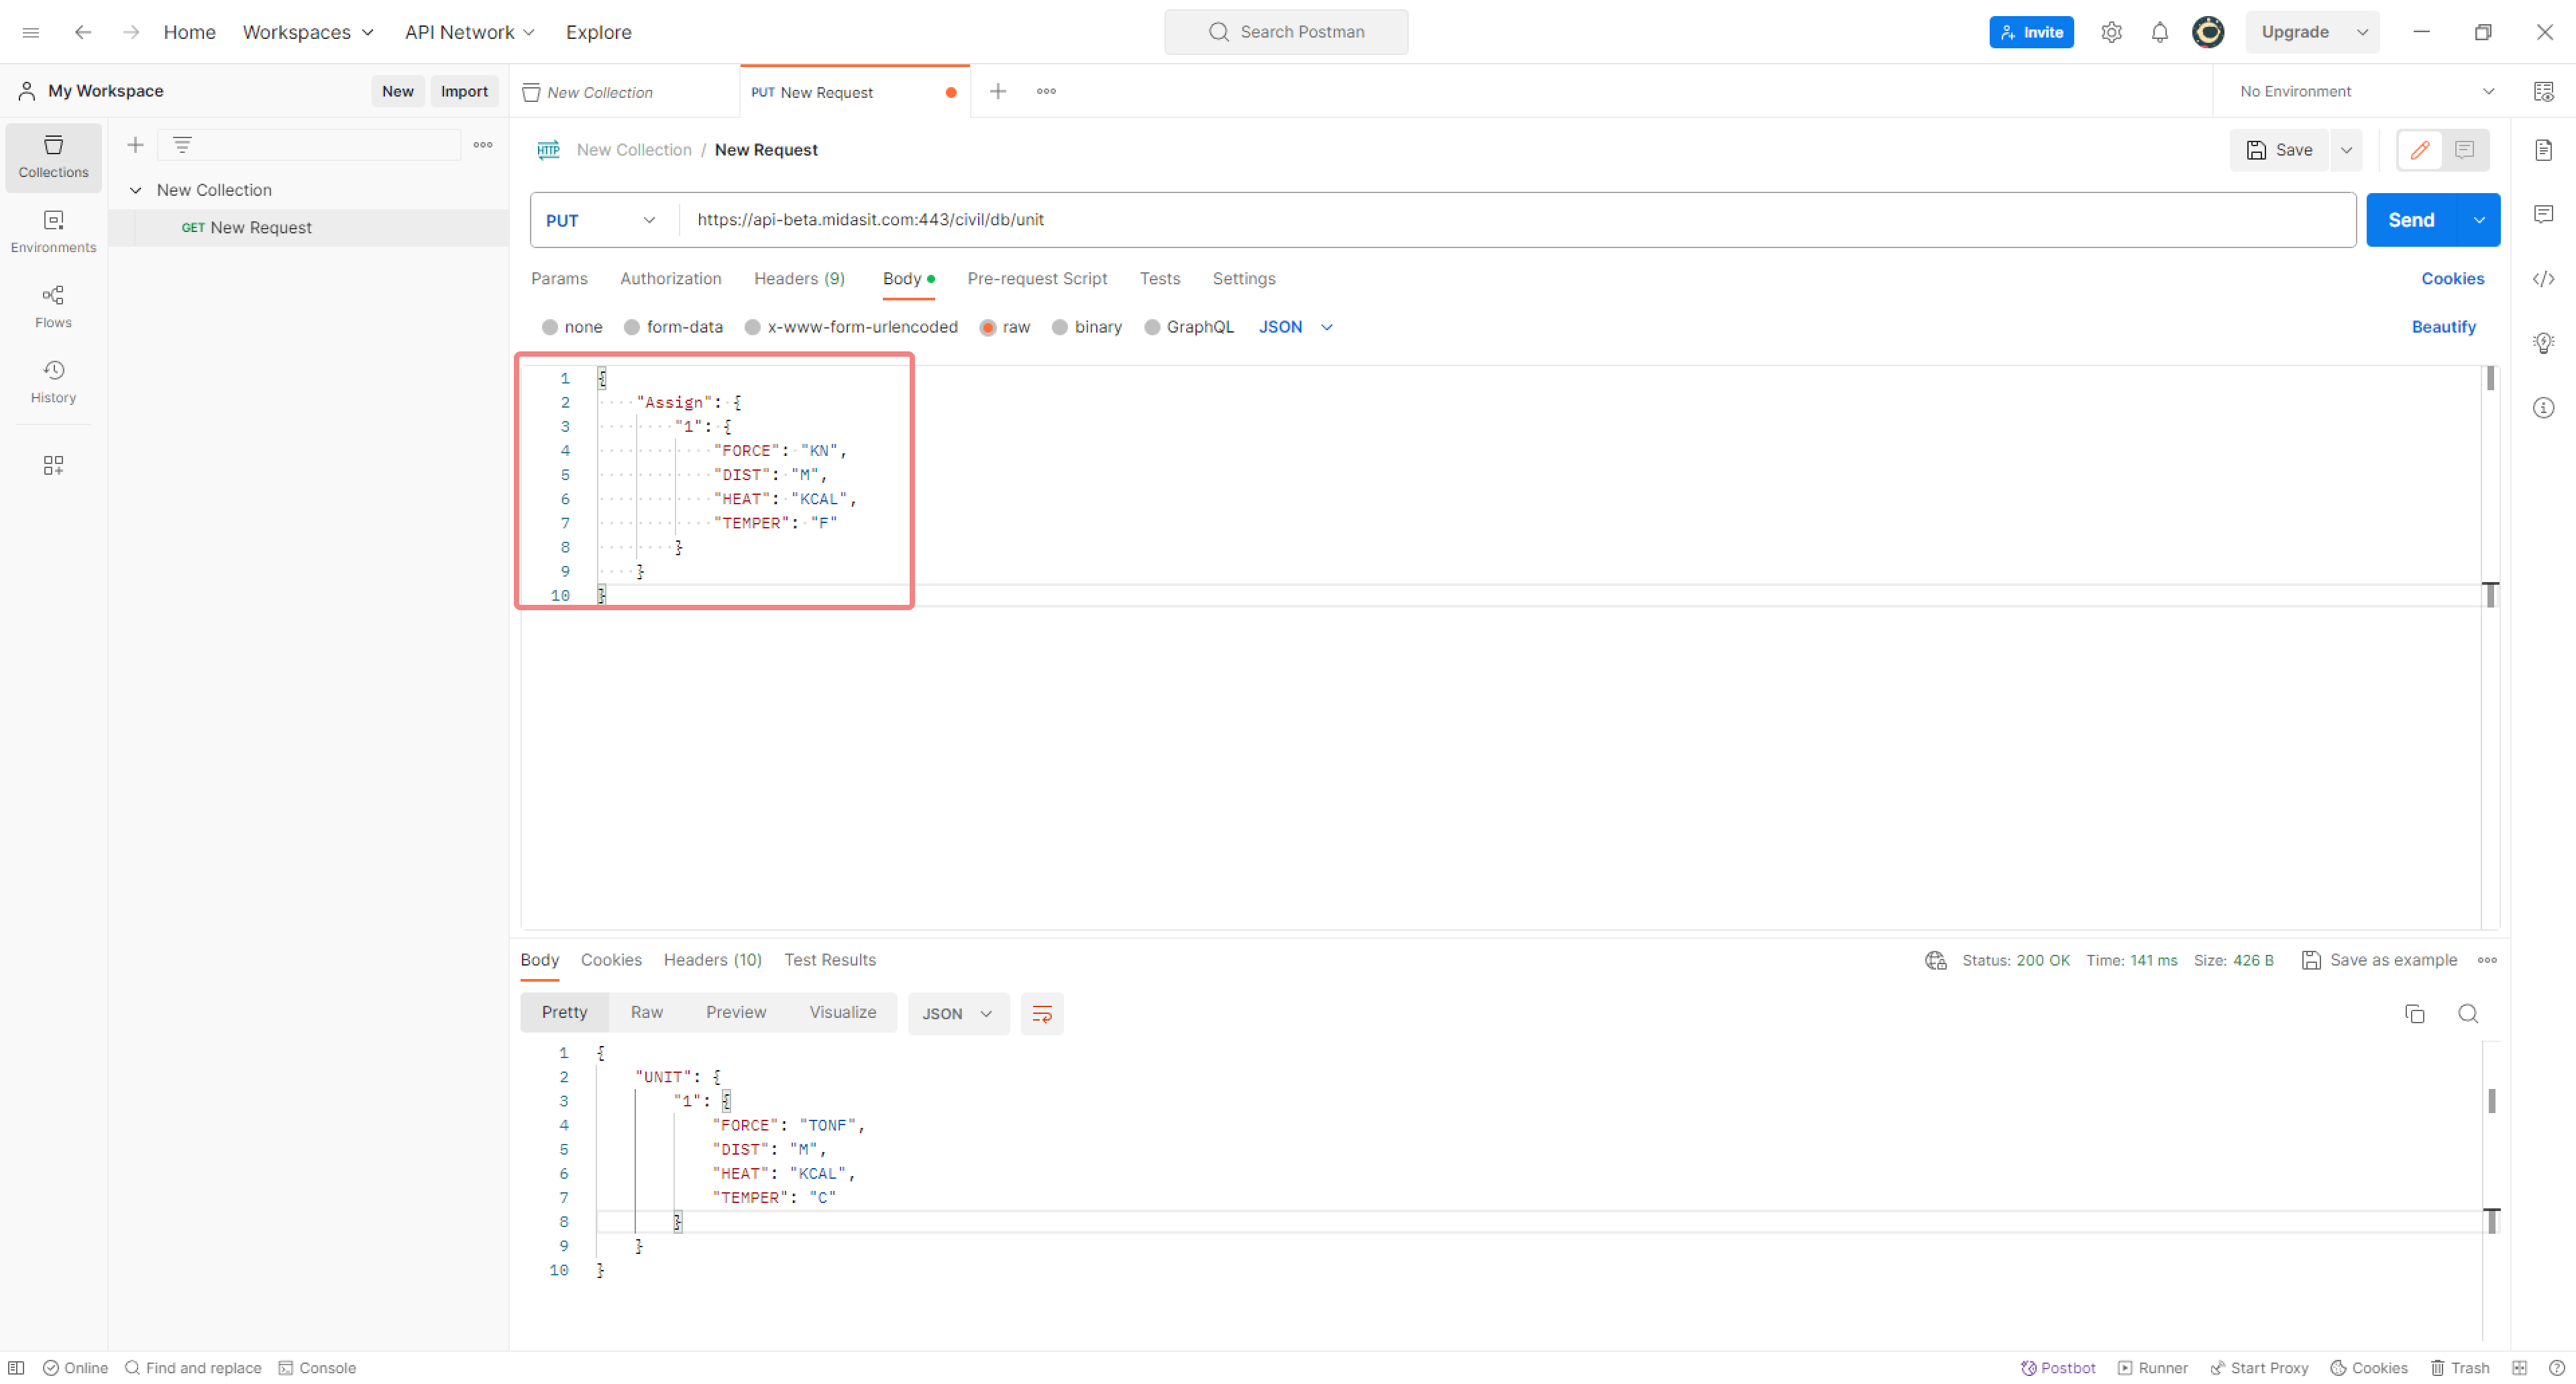Search within the response body

(2467, 1013)
